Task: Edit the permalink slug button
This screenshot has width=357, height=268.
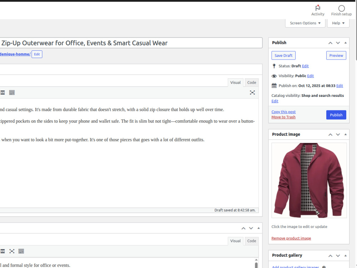Action: point(37,54)
